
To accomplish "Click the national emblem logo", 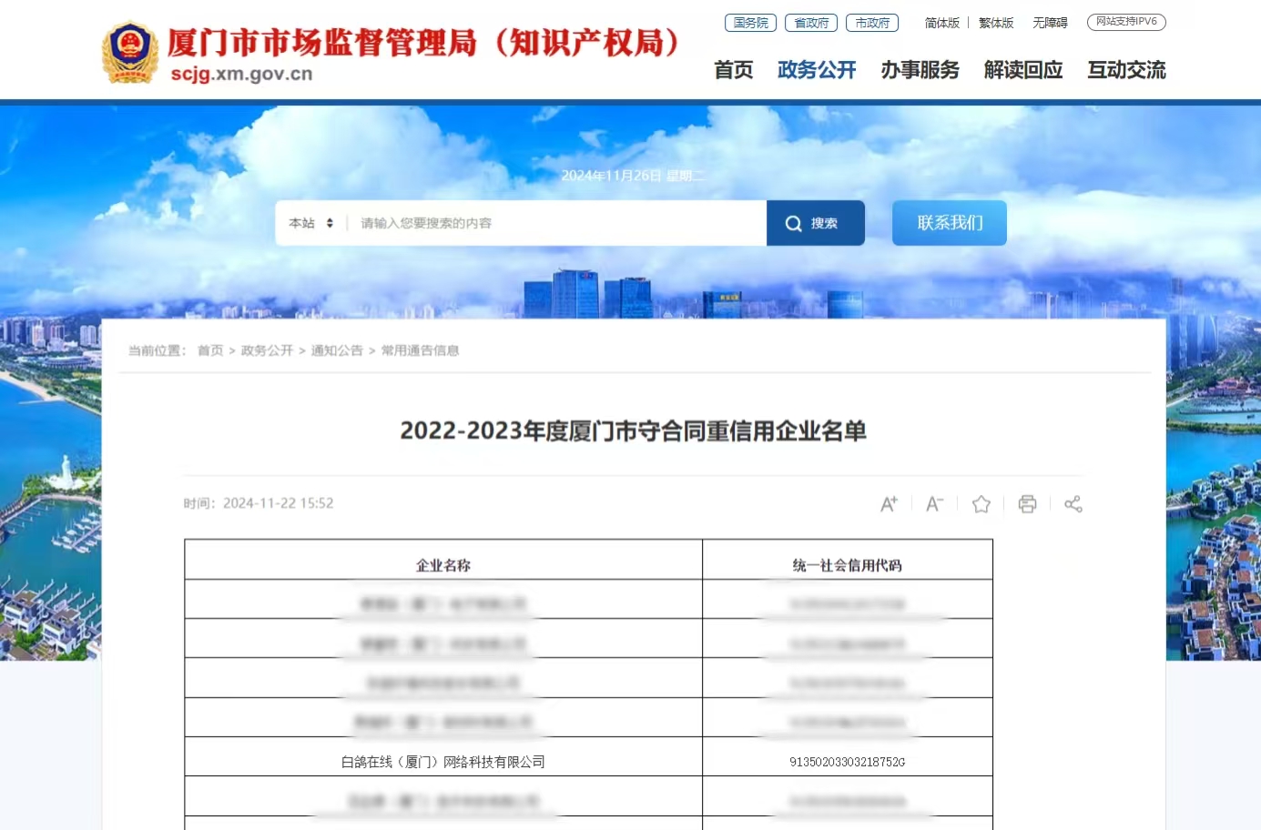I will pos(129,53).
